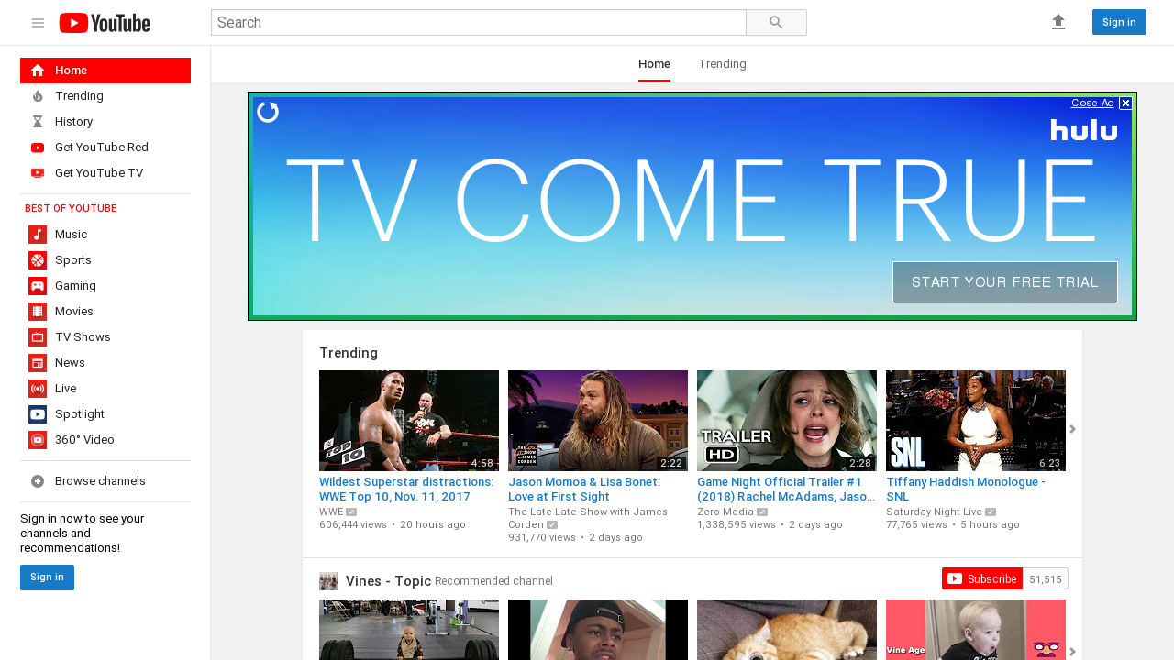The image size is (1174, 660).
Task: Click the Sports ball icon
Action: pos(38,260)
